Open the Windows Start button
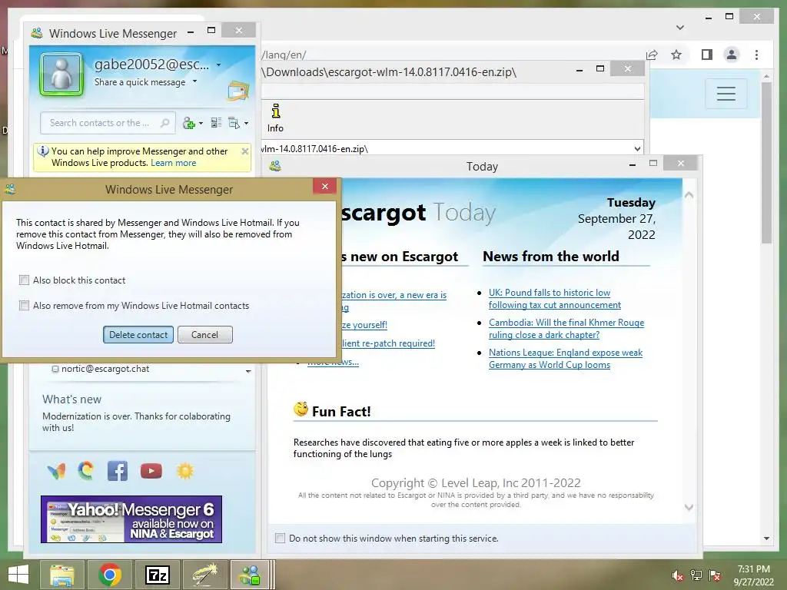This screenshot has width=787, height=590. pos(18,575)
